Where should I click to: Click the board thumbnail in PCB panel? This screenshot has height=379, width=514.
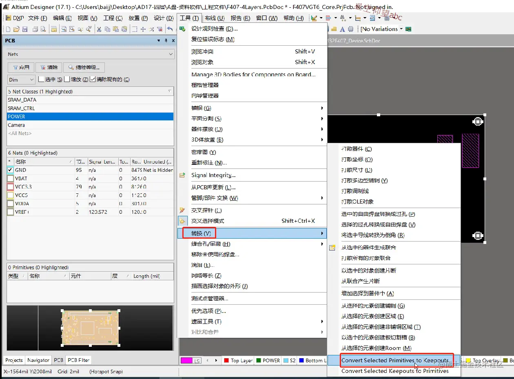click(x=91, y=328)
